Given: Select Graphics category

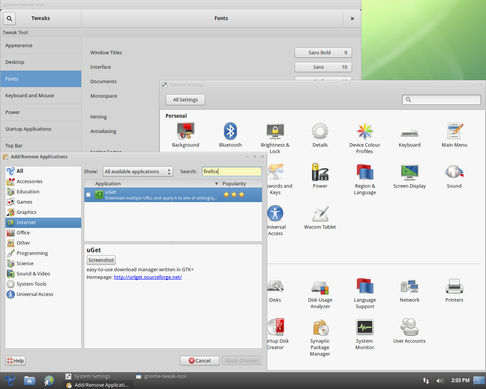Looking at the screenshot, I should [x=43, y=212].
